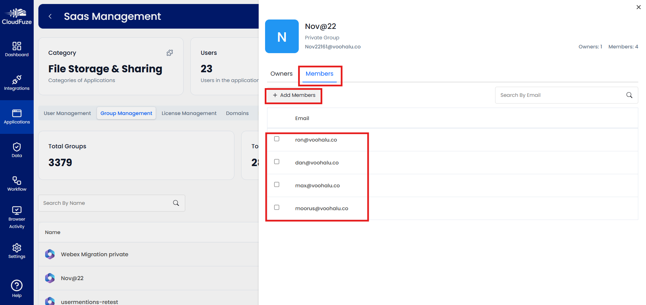
Task: Open the Webex Migration private group
Action: [94, 254]
